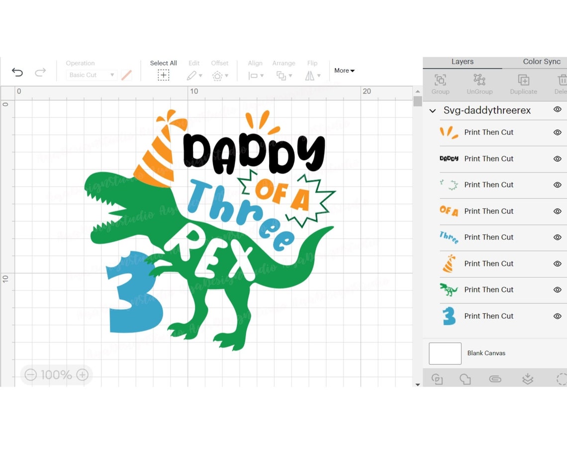Click the Undo arrow
The height and width of the screenshot is (459, 567).
click(17, 72)
